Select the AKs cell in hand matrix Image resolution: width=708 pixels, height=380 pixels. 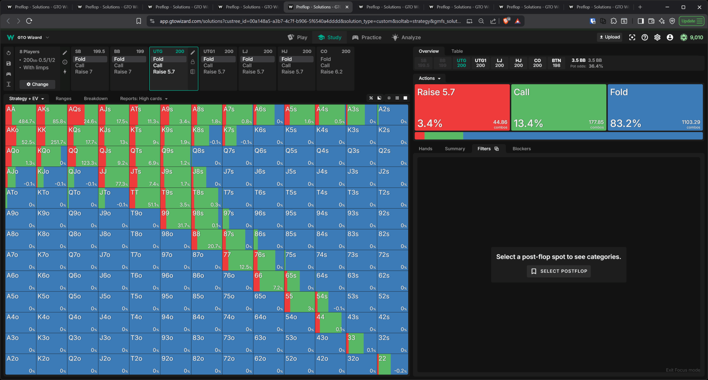(x=52, y=115)
